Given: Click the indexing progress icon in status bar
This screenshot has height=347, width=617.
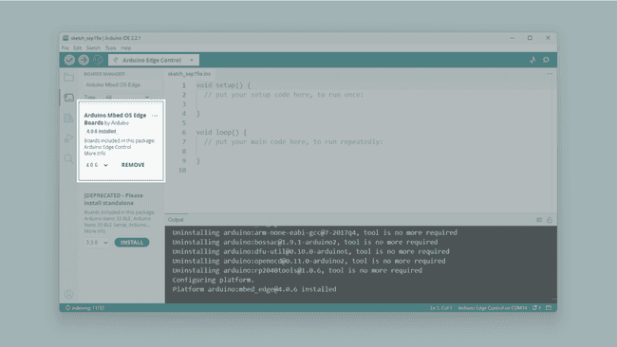Looking at the screenshot, I should pos(67,308).
